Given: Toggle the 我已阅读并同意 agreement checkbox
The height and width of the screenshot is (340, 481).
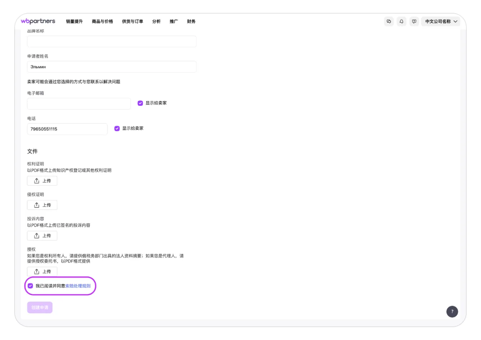Looking at the screenshot, I should tap(30, 286).
